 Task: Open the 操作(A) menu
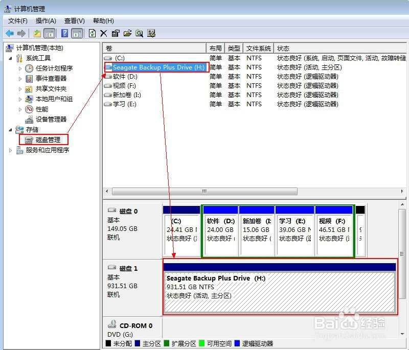pyautogui.click(x=46, y=21)
